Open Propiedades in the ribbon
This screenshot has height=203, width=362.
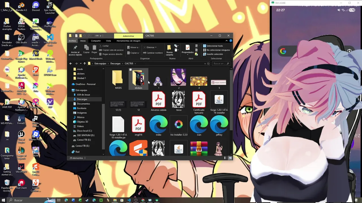pos(188,50)
